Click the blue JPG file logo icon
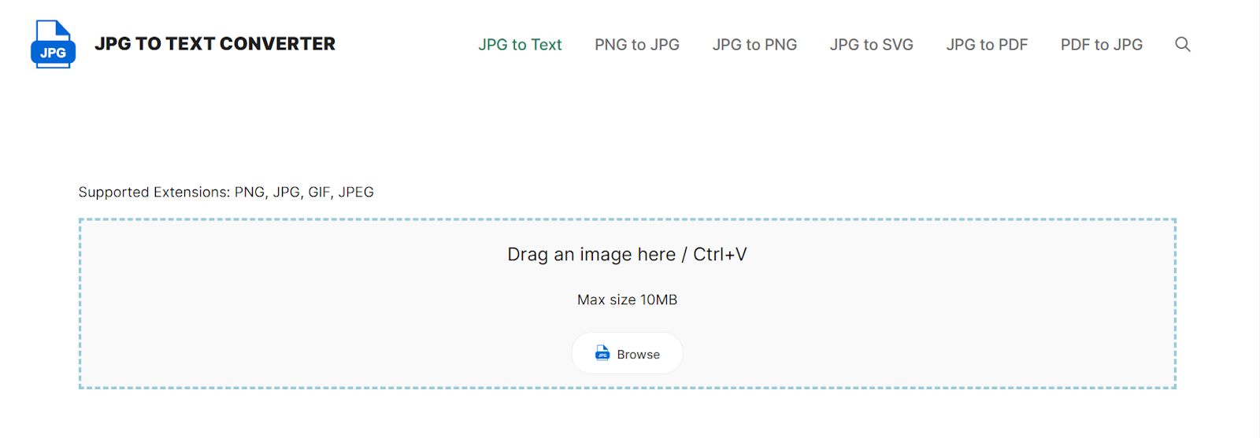 point(53,45)
